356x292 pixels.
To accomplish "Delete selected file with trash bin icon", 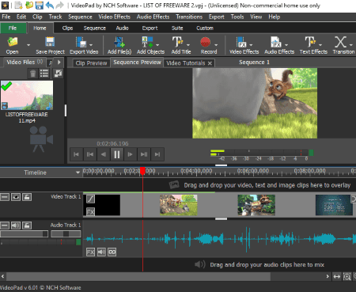I will pyautogui.click(x=32, y=74).
